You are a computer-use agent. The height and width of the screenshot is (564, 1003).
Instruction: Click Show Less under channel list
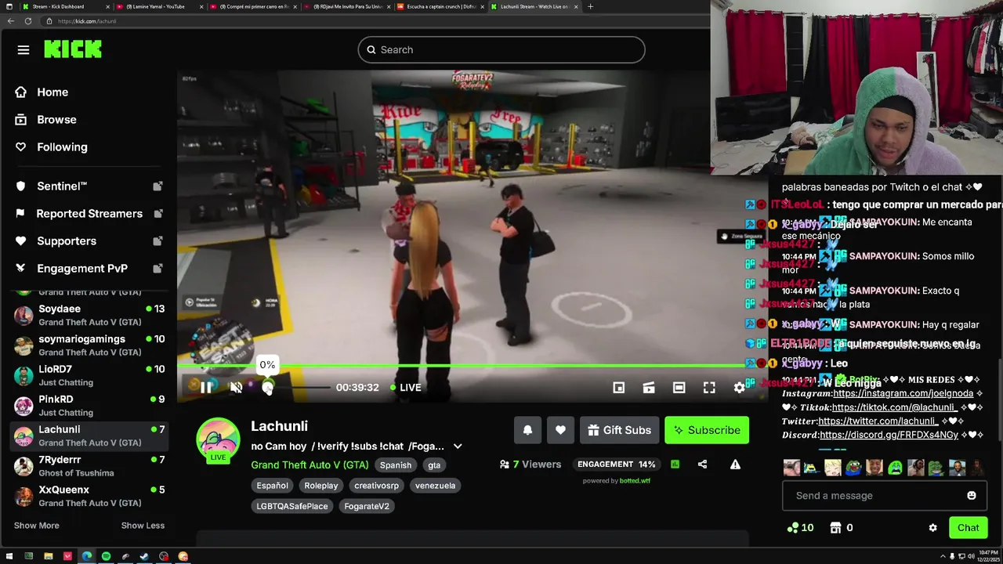[143, 526]
